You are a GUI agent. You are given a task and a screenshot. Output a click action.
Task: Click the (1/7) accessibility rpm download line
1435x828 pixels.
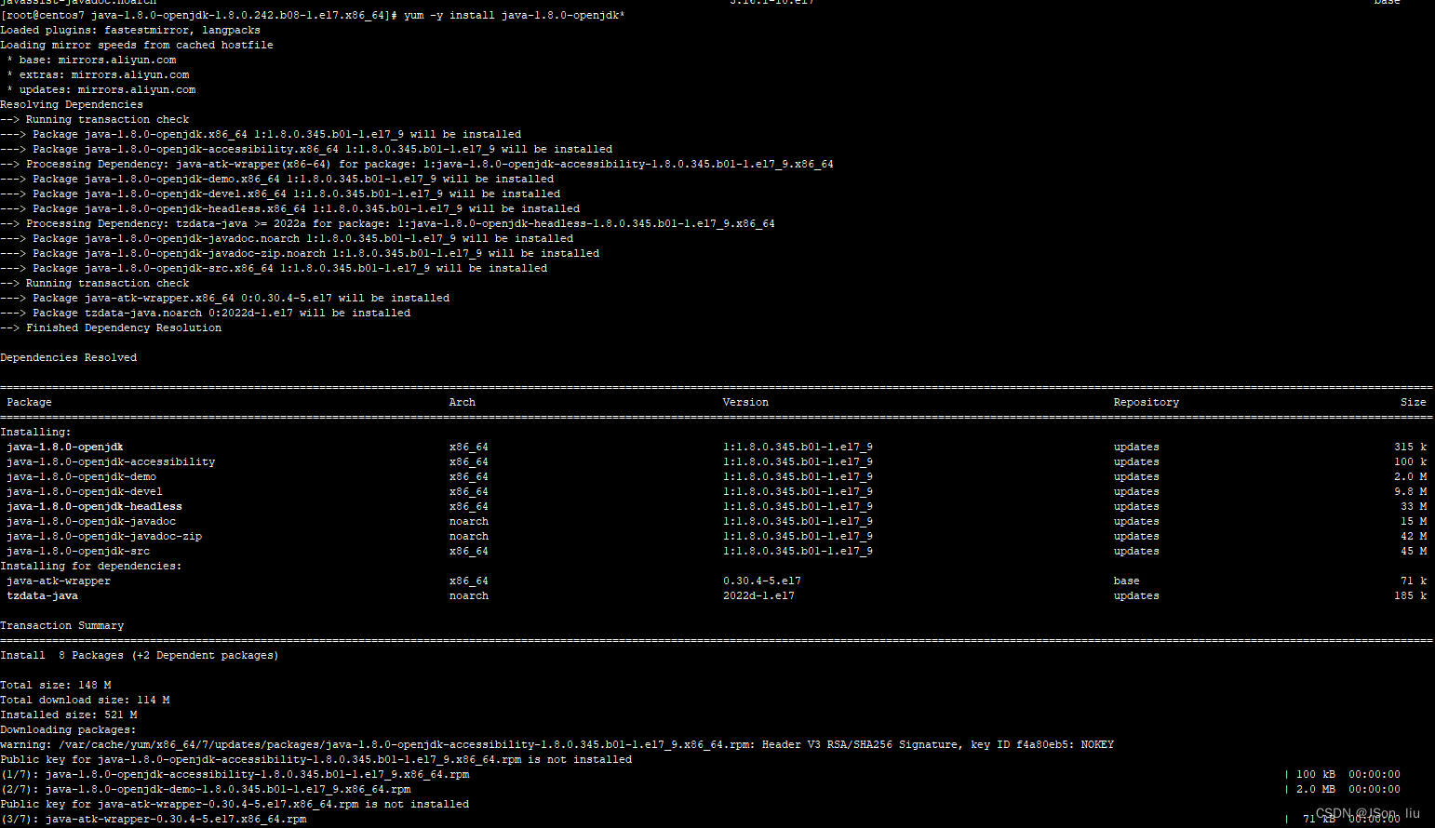pos(235,775)
